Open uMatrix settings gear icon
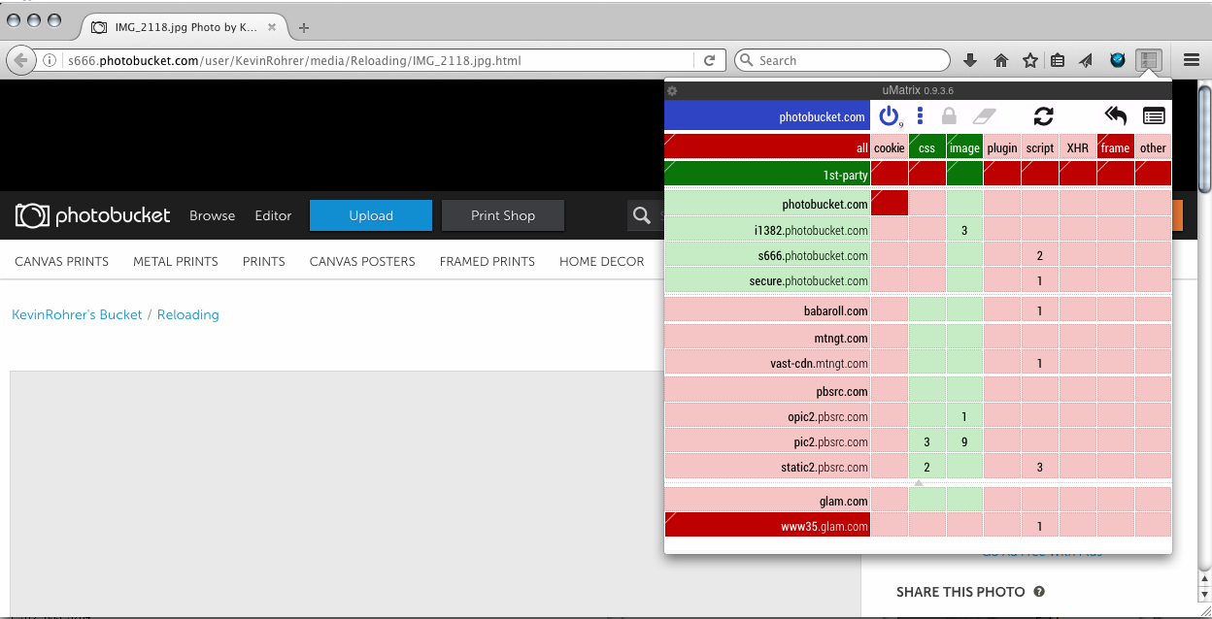The width and height of the screenshot is (1212, 619). (672, 90)
